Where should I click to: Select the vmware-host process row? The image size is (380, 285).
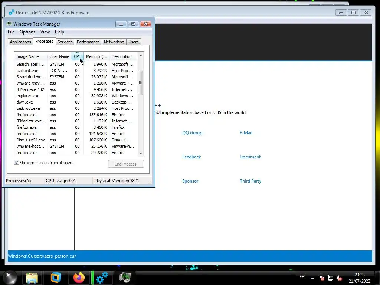[76, 146]
